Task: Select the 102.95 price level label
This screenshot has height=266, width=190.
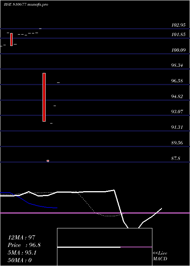Action: [178, 25]
